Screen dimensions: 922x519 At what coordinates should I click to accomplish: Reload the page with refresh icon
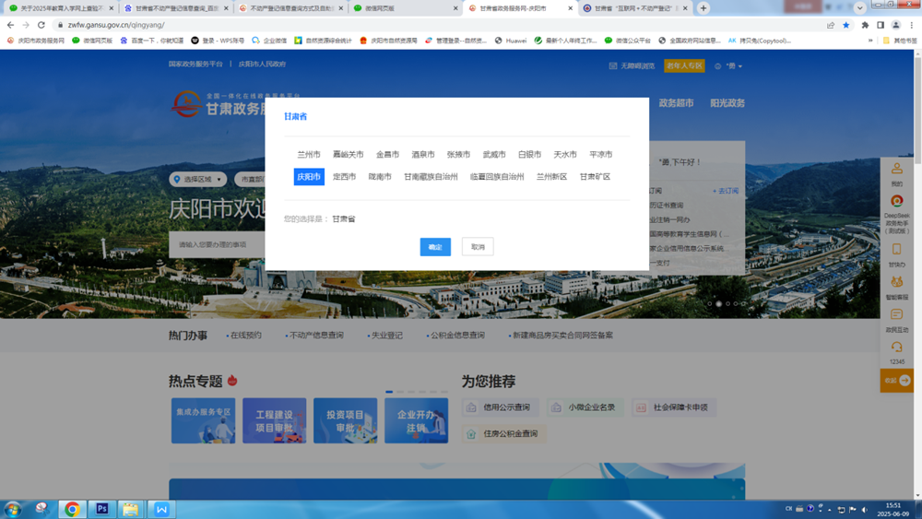coord(41,25)
